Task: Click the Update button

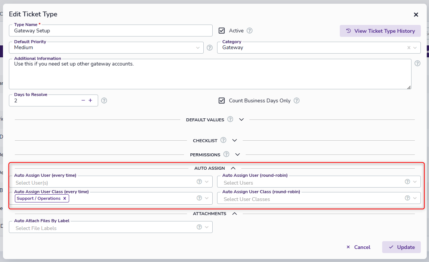Action: coord(401,247)
